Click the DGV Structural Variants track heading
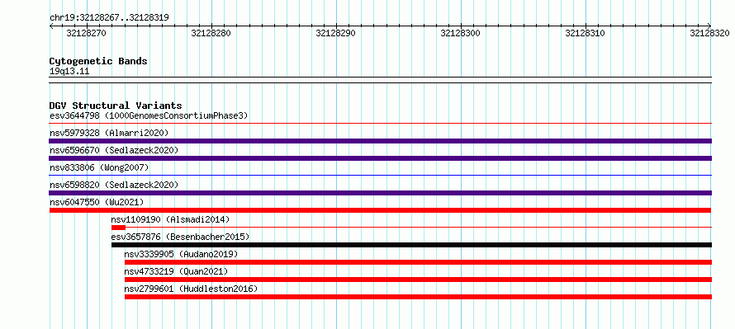The image size is (735, 329). click(116, 106)
